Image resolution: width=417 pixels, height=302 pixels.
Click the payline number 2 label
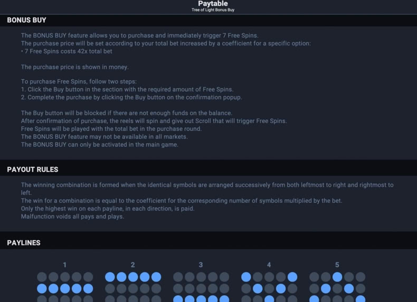(x=132, y=265)
